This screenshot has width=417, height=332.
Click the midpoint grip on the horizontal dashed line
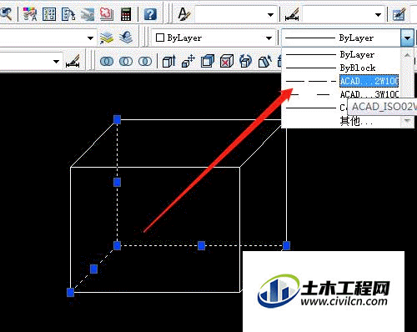pos(202,245)
